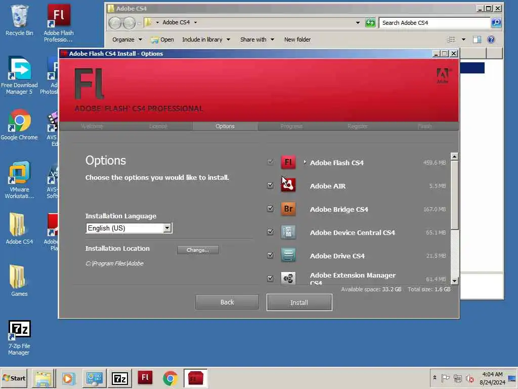Expand the Adobe Flash CS4 sub-options arrow

305,162
